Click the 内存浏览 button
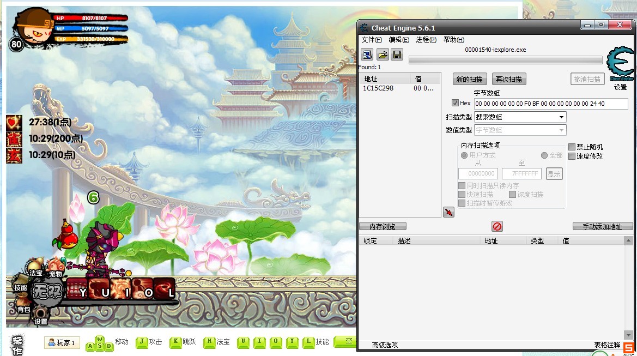Screen dimensions: 637x356 tap(383, 226)
